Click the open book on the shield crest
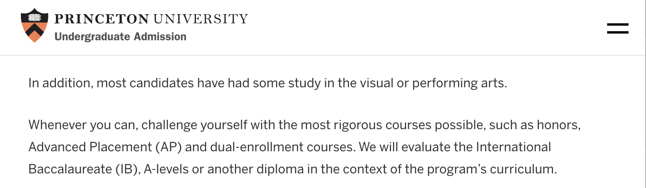646x188 pixels. pos(35,17)
